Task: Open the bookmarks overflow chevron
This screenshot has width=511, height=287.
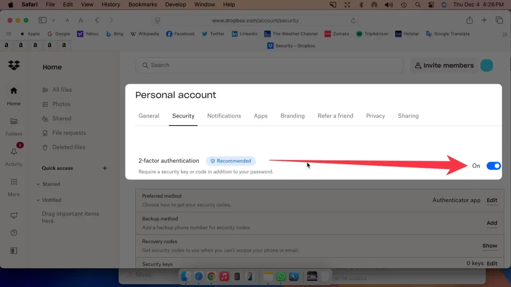Action: point(505,35)
